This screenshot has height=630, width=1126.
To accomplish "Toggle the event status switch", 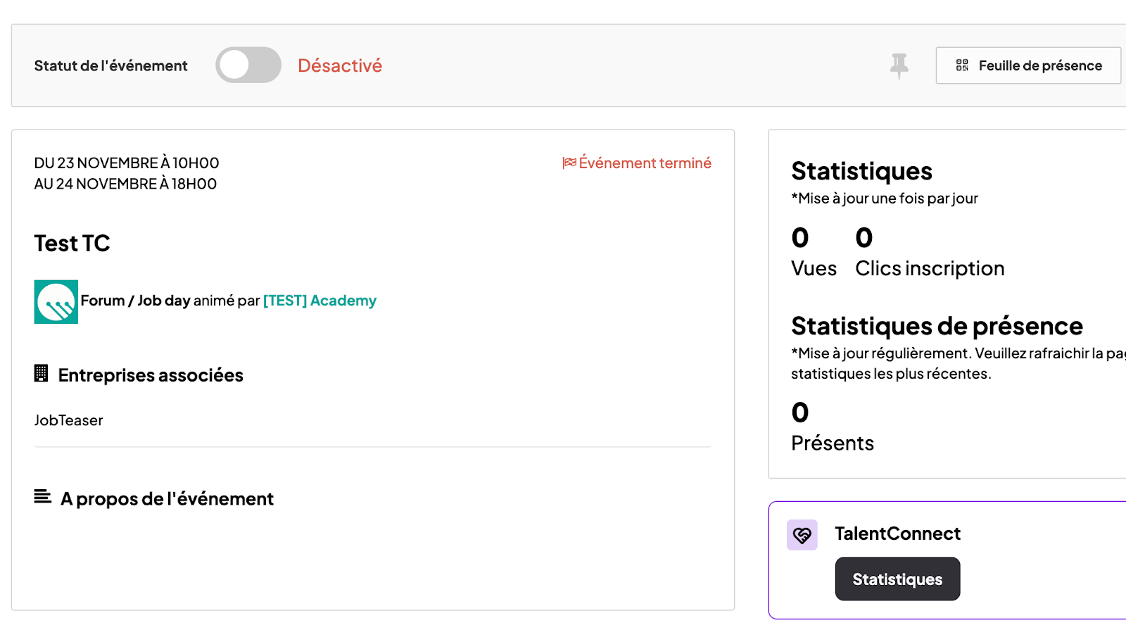I will (x=248, y=65).
